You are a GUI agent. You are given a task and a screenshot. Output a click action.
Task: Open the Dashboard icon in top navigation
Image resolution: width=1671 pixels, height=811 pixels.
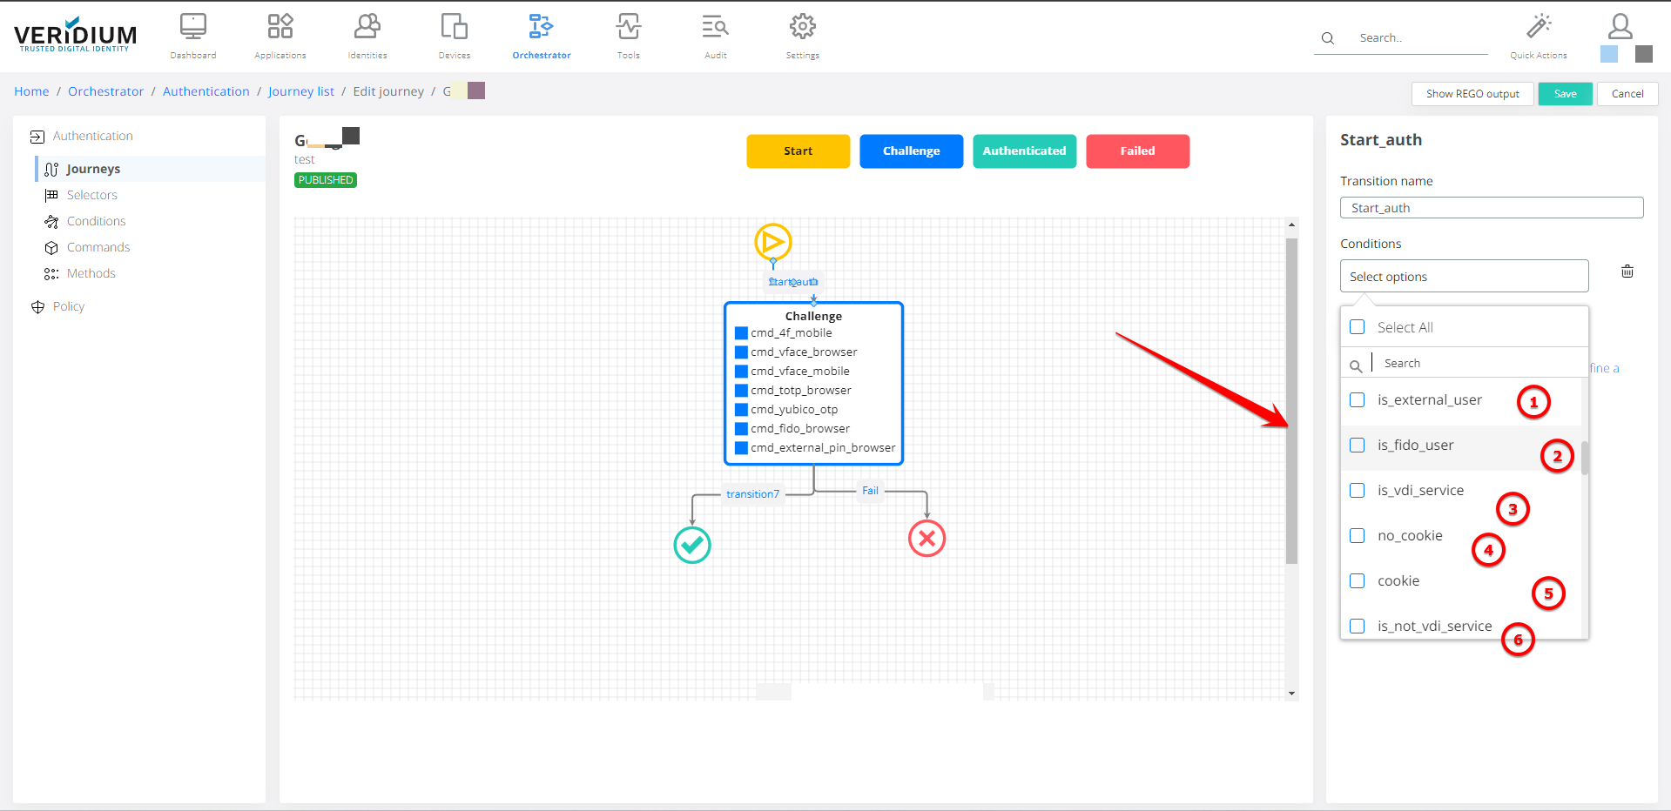(192, 27)
